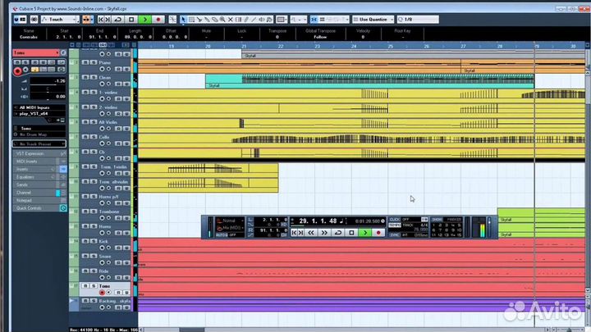Open the No Track Preset dropdown
591x332 pixels.
37,144
